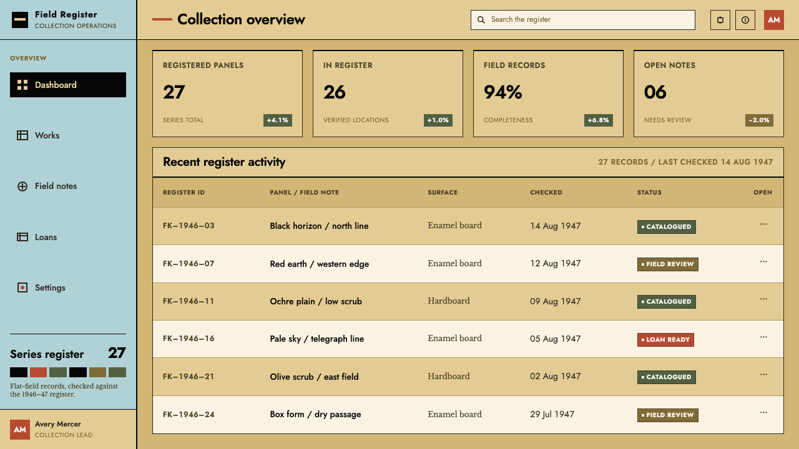Sort by the Register ID column header
Viewport: 799px width, 449px height.
184,192
